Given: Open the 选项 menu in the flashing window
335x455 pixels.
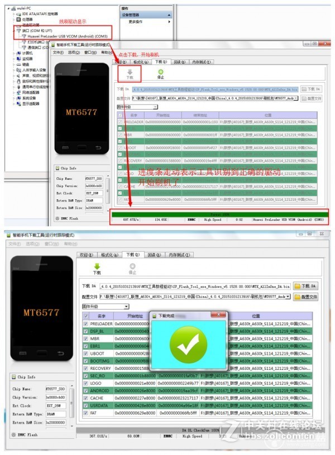Looking at the screenshot, I should coord(74,53).
